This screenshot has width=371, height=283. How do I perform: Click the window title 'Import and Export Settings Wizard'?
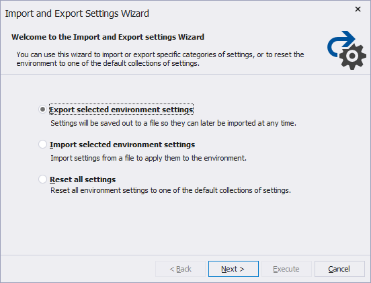[x=77, y=13]
